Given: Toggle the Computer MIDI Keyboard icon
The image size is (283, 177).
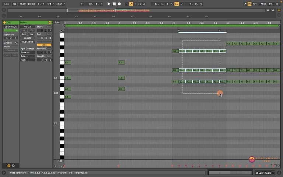Looking at the screenshot, I should coord(249,4).
